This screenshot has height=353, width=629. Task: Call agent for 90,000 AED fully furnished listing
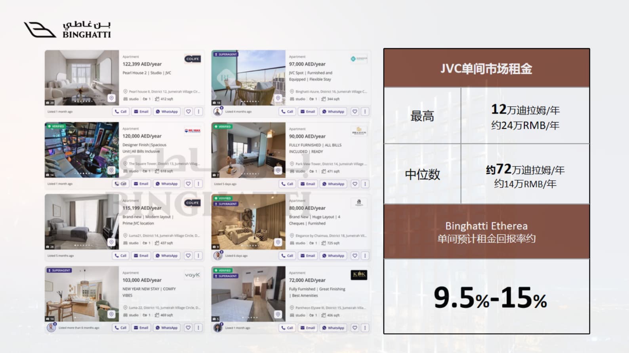[x=287, y=184]
